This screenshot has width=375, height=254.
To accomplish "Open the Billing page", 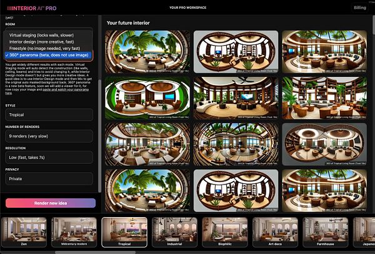I will [x=360, y=8].
